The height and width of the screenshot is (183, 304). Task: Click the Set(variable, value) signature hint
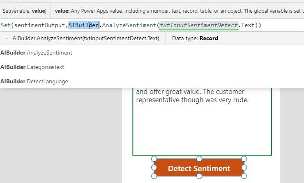pos(25,11)
